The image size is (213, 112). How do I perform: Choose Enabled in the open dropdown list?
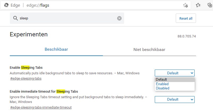pos(162,84)
